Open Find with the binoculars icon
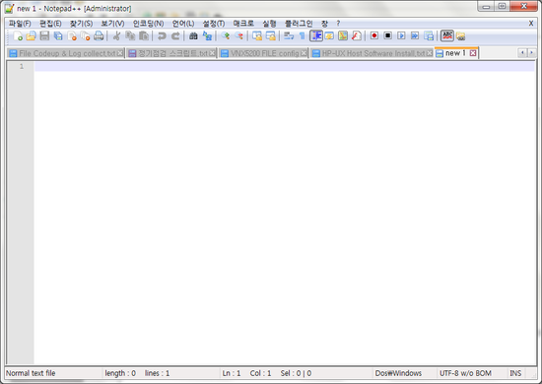This screenshot has height=384, width=542. click(193, 35)
